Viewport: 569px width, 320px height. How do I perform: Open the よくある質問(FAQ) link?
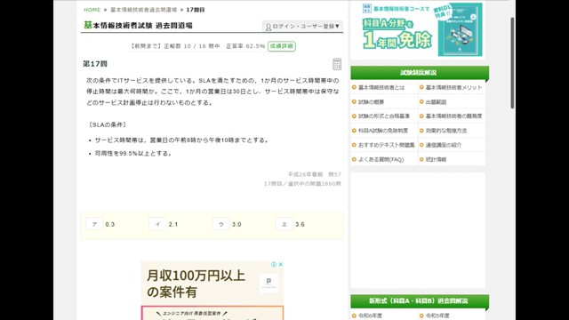[381, 159]
